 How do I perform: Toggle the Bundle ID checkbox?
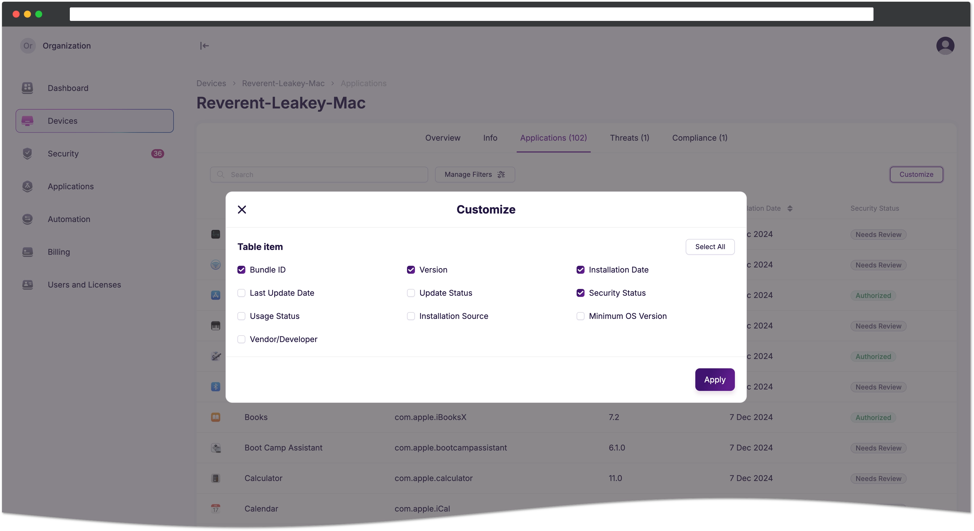pos(241,269)
